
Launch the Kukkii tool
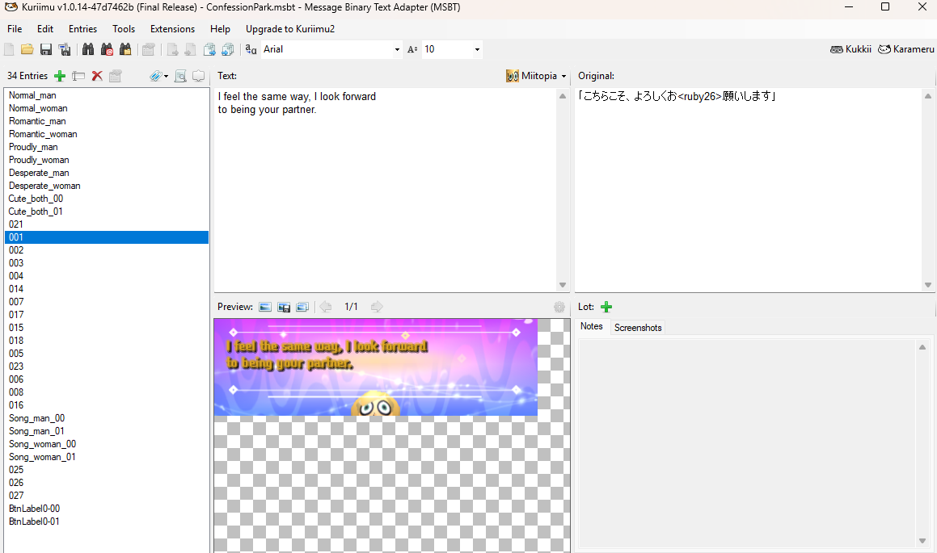coord(851,49)
